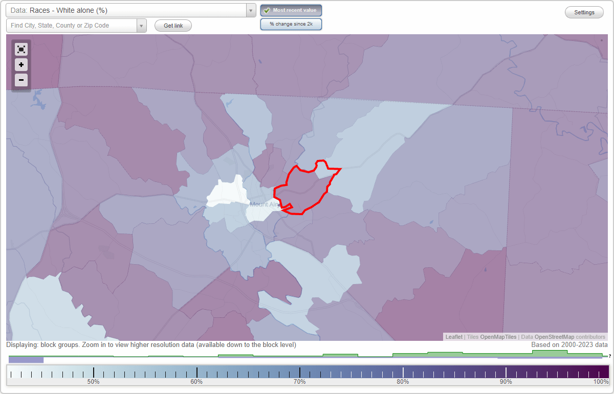This screenshot has width=614, height=394.
Task: Click the green checkmark on Most recent value
Action: [x=267, y=10]
